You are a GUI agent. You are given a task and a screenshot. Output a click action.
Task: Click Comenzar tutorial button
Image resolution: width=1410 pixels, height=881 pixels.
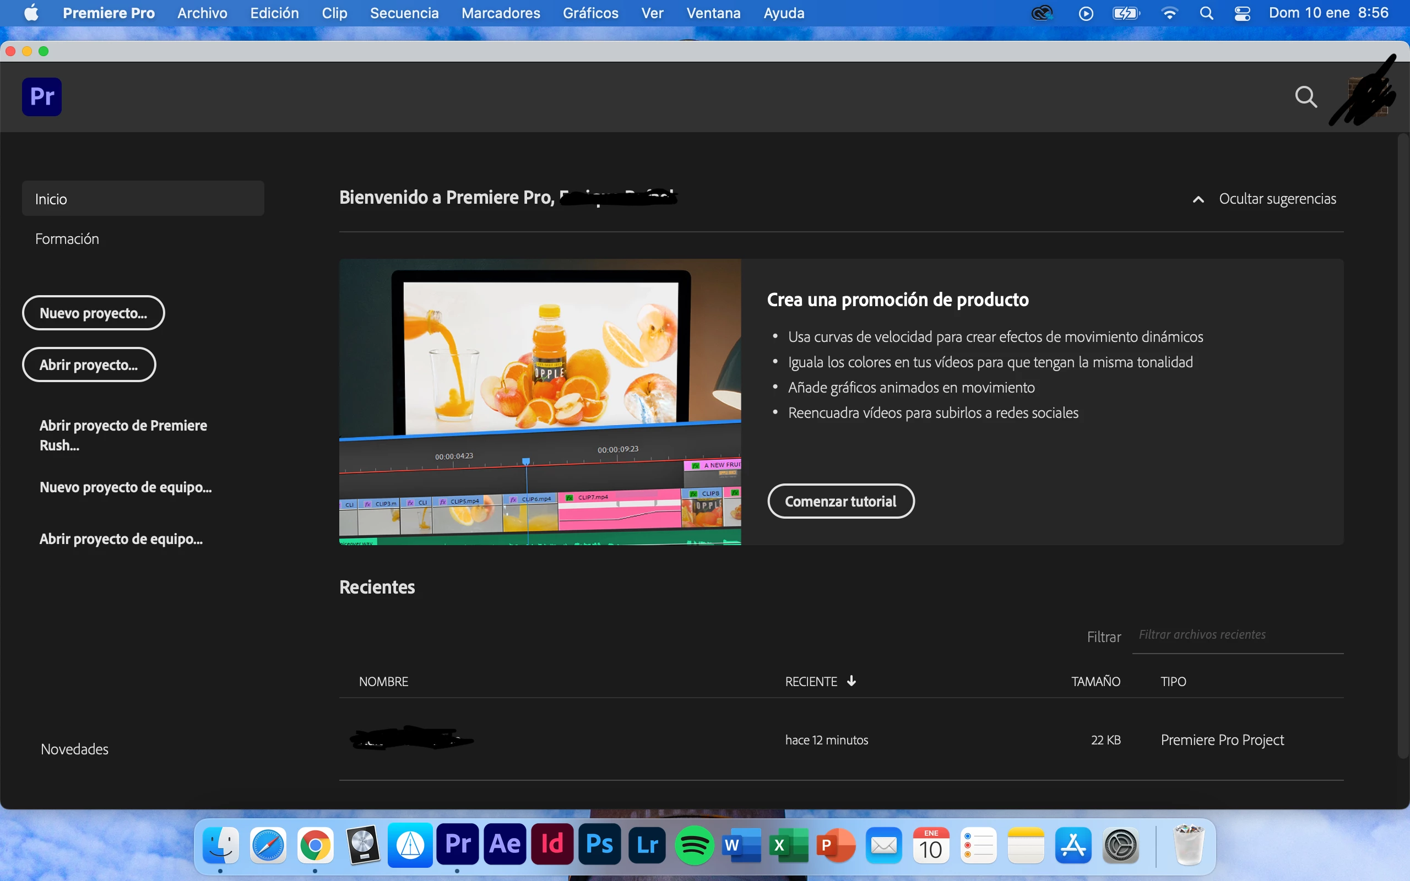tap(840, 501)
